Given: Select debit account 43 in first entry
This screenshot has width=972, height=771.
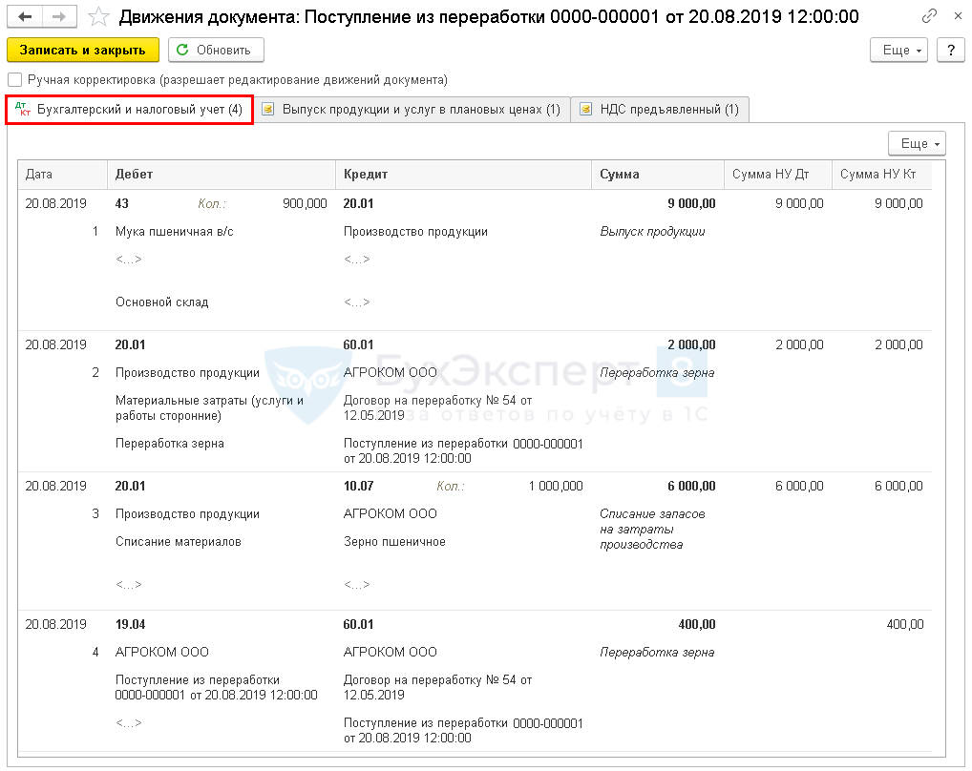Looking at the screenshot, I should point(122,203).
